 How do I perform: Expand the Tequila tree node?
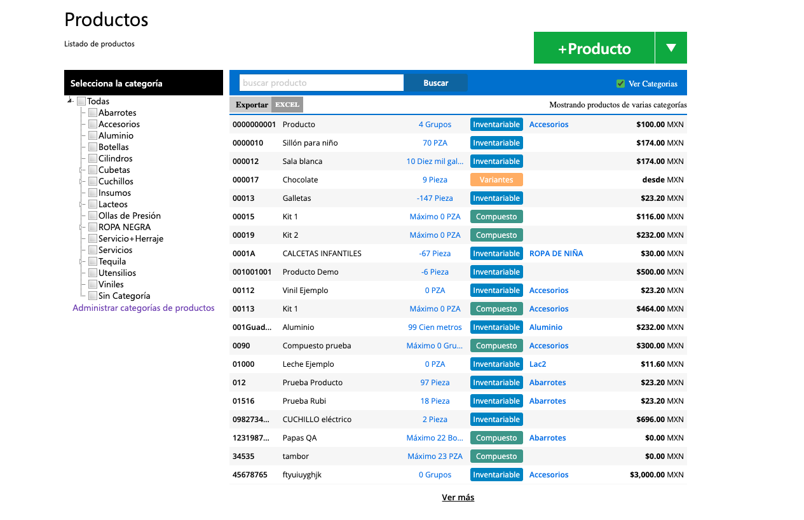[81, 261]
